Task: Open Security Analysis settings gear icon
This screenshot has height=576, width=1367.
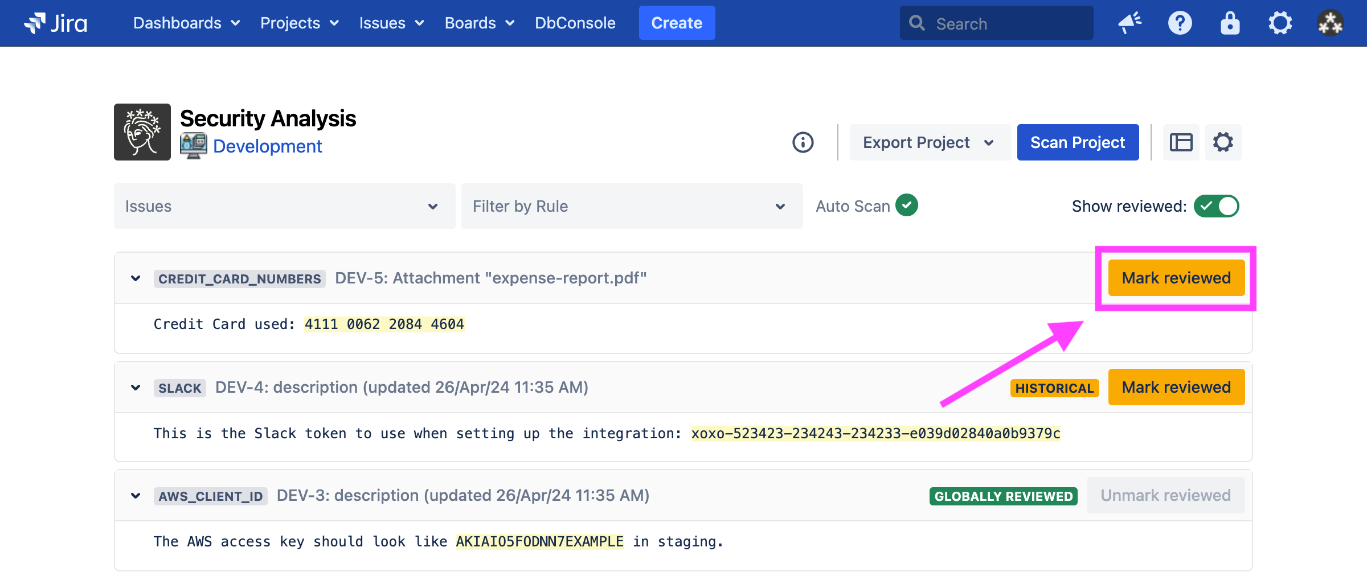Action: click(1223, 142)
